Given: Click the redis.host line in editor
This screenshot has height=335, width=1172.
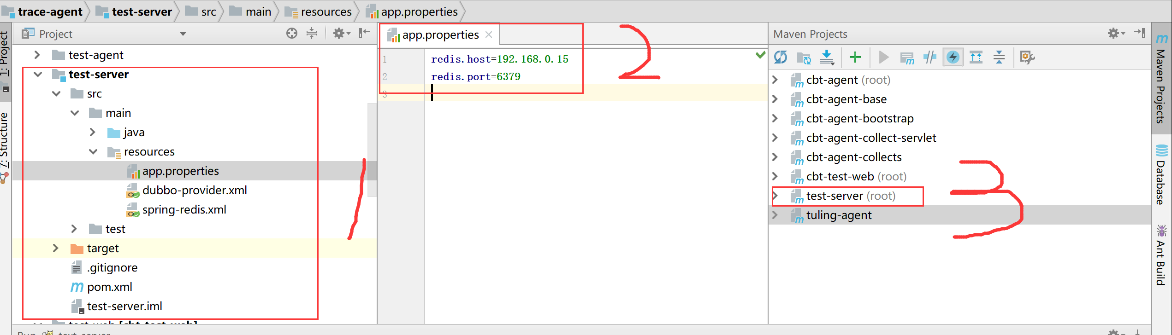Looking at the screenshot, I should (500, 59).
